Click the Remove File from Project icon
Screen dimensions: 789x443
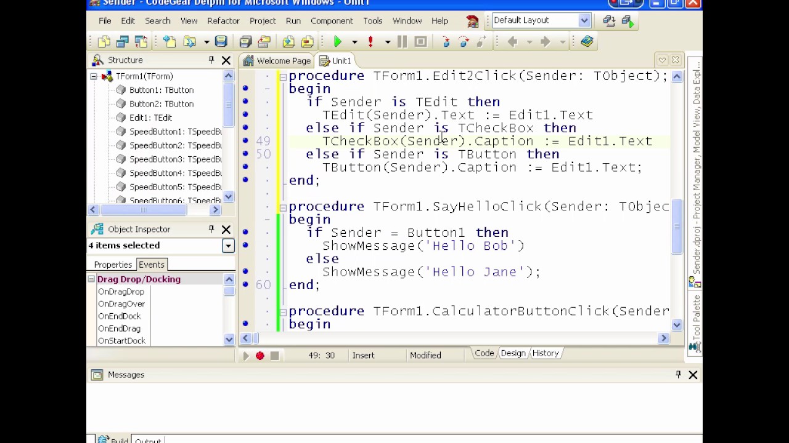(307, 42)
